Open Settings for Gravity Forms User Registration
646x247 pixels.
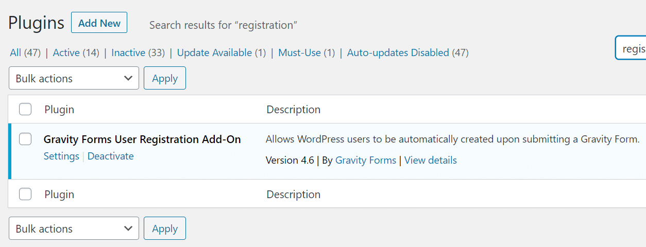click(x=61, y=156)
